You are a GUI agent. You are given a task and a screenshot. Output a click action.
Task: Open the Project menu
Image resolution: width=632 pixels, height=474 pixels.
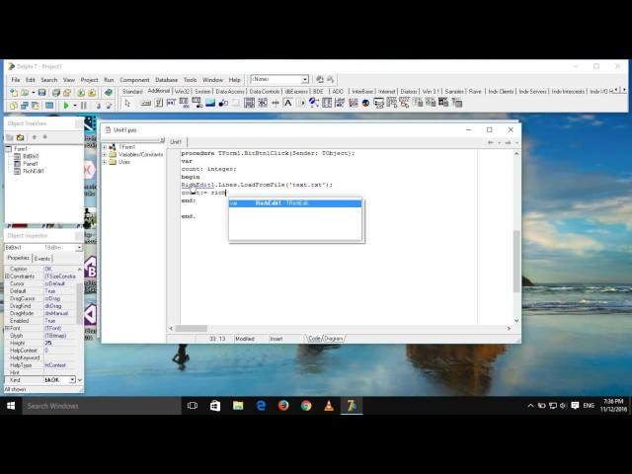pyautogui.click(x=89, y=80)
